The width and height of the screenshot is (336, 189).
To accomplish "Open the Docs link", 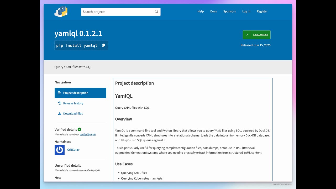I will pyautogui.click(x=213, y=11).
